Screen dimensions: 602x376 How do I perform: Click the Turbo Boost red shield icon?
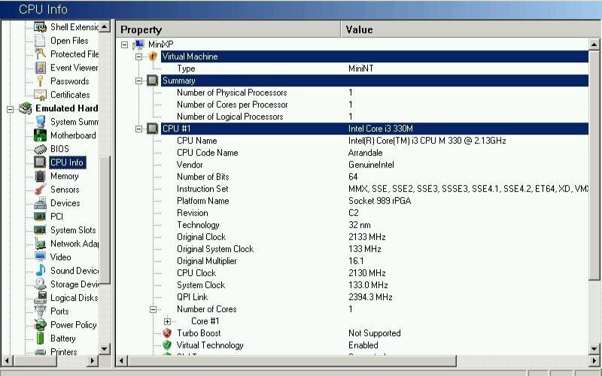(167, 333)
